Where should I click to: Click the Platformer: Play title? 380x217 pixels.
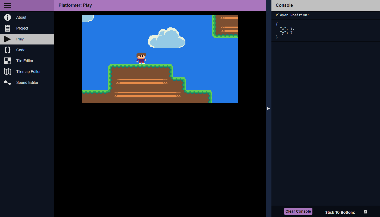click(x=75, y=5)
